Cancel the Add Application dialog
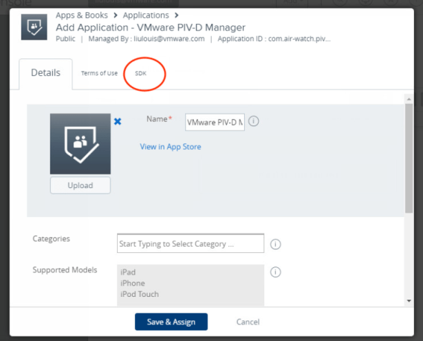Image resolution: width=423 pixels, height=341 pixels. click(248, 322)
